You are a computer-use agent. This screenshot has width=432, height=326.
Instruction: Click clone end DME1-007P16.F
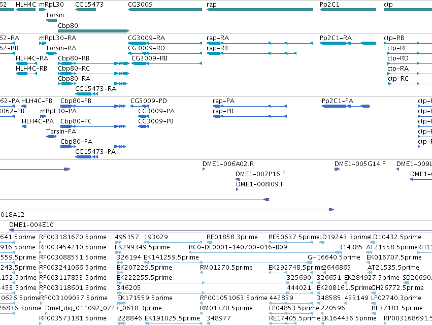(260, 174)
